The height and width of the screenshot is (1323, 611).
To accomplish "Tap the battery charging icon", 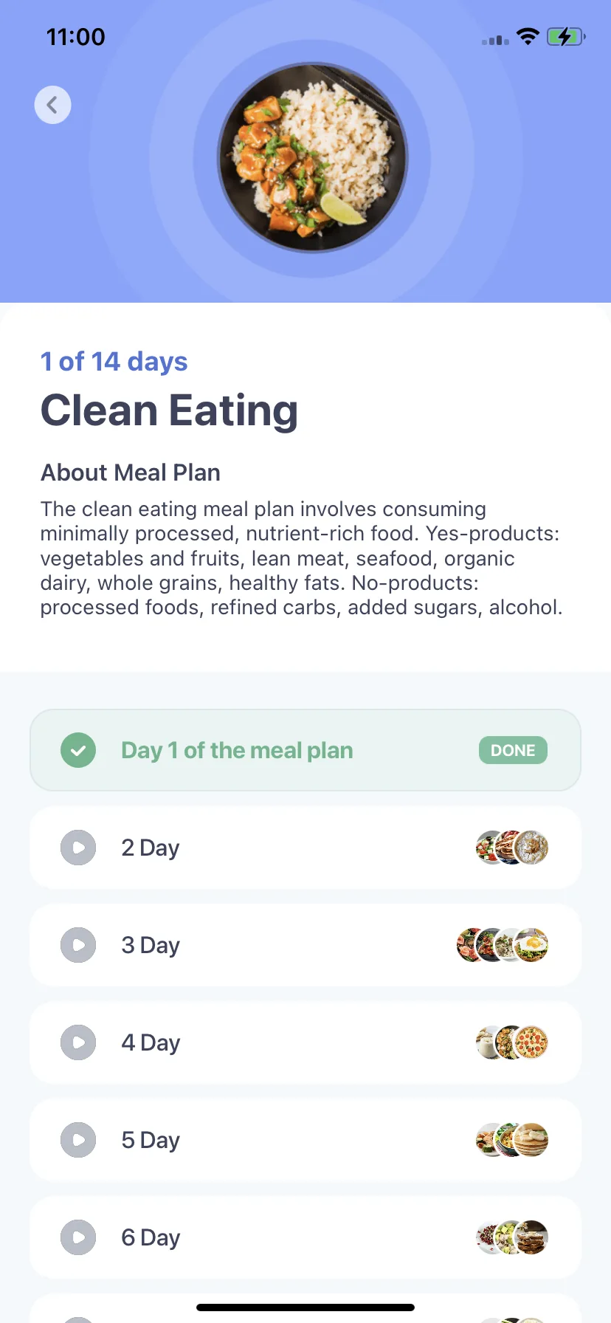I will (566, 36).
